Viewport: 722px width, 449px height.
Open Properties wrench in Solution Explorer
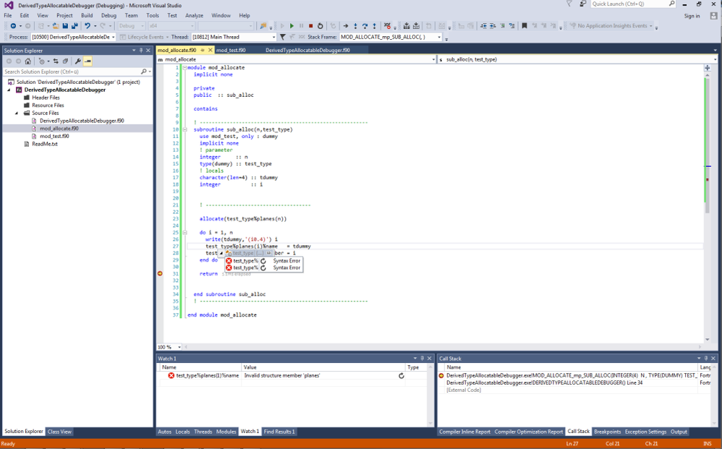[77, 61]
